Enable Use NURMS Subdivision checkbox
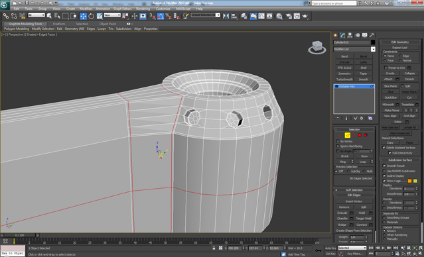The width and height of the screenshot is (424, 257). click(384, 171)
